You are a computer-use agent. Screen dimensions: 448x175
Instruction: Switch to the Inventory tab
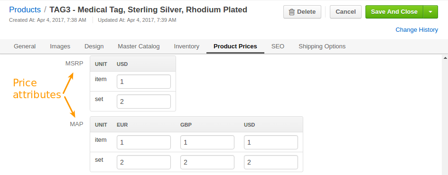(x=187, y=46)
